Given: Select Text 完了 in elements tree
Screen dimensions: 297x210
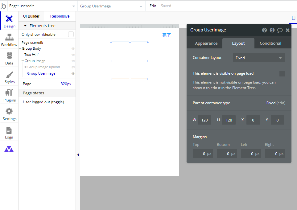Looking at the screenshot, I should pos(31,55).
